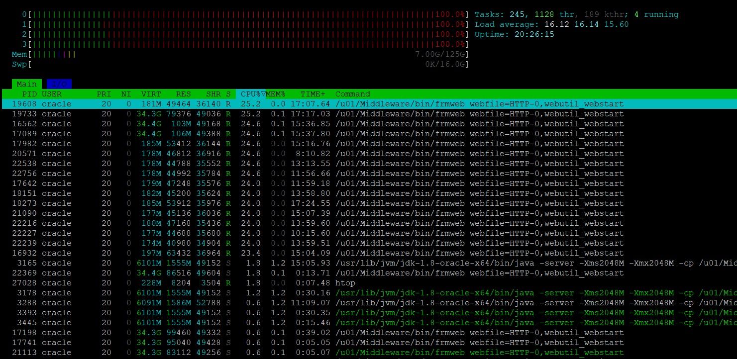Viewport: 737px width, 359px height.
Task: Select process row PID 21113
Action: coord(368,353)
